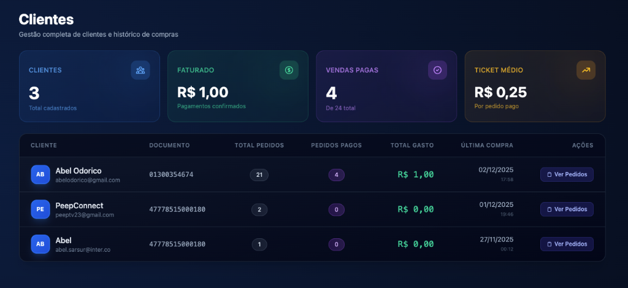Click the Total Pedidos column header
The width and height of the screenshot is (628, 288).
[x=259, y=146]
